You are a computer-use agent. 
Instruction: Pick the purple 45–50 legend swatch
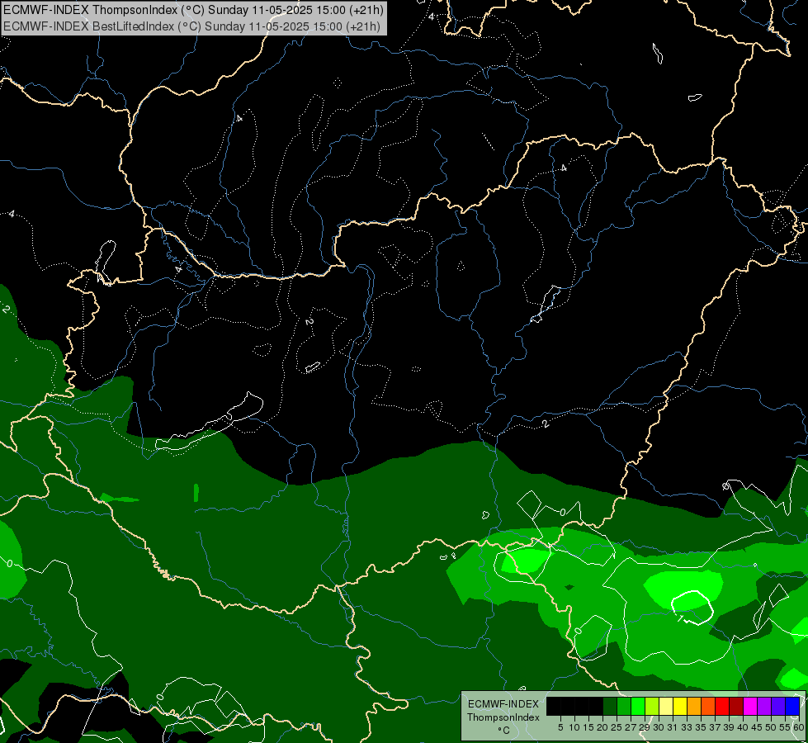[x=764, y=706]
